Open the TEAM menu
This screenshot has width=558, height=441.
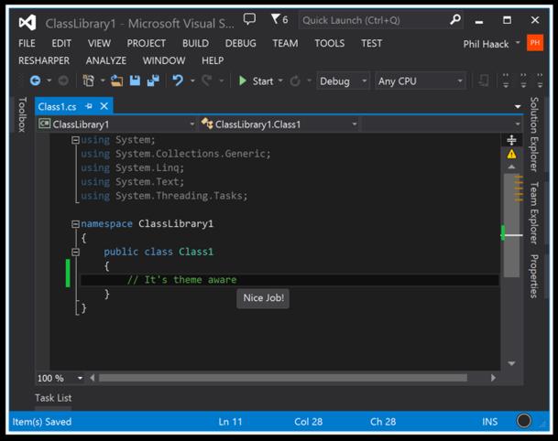tap(285, 43)
